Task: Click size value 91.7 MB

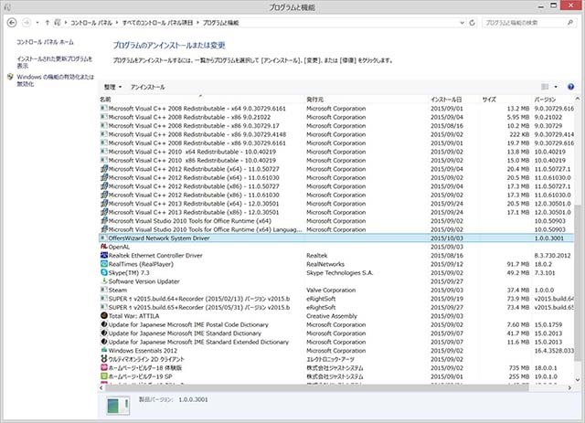Action: [518, 264]
